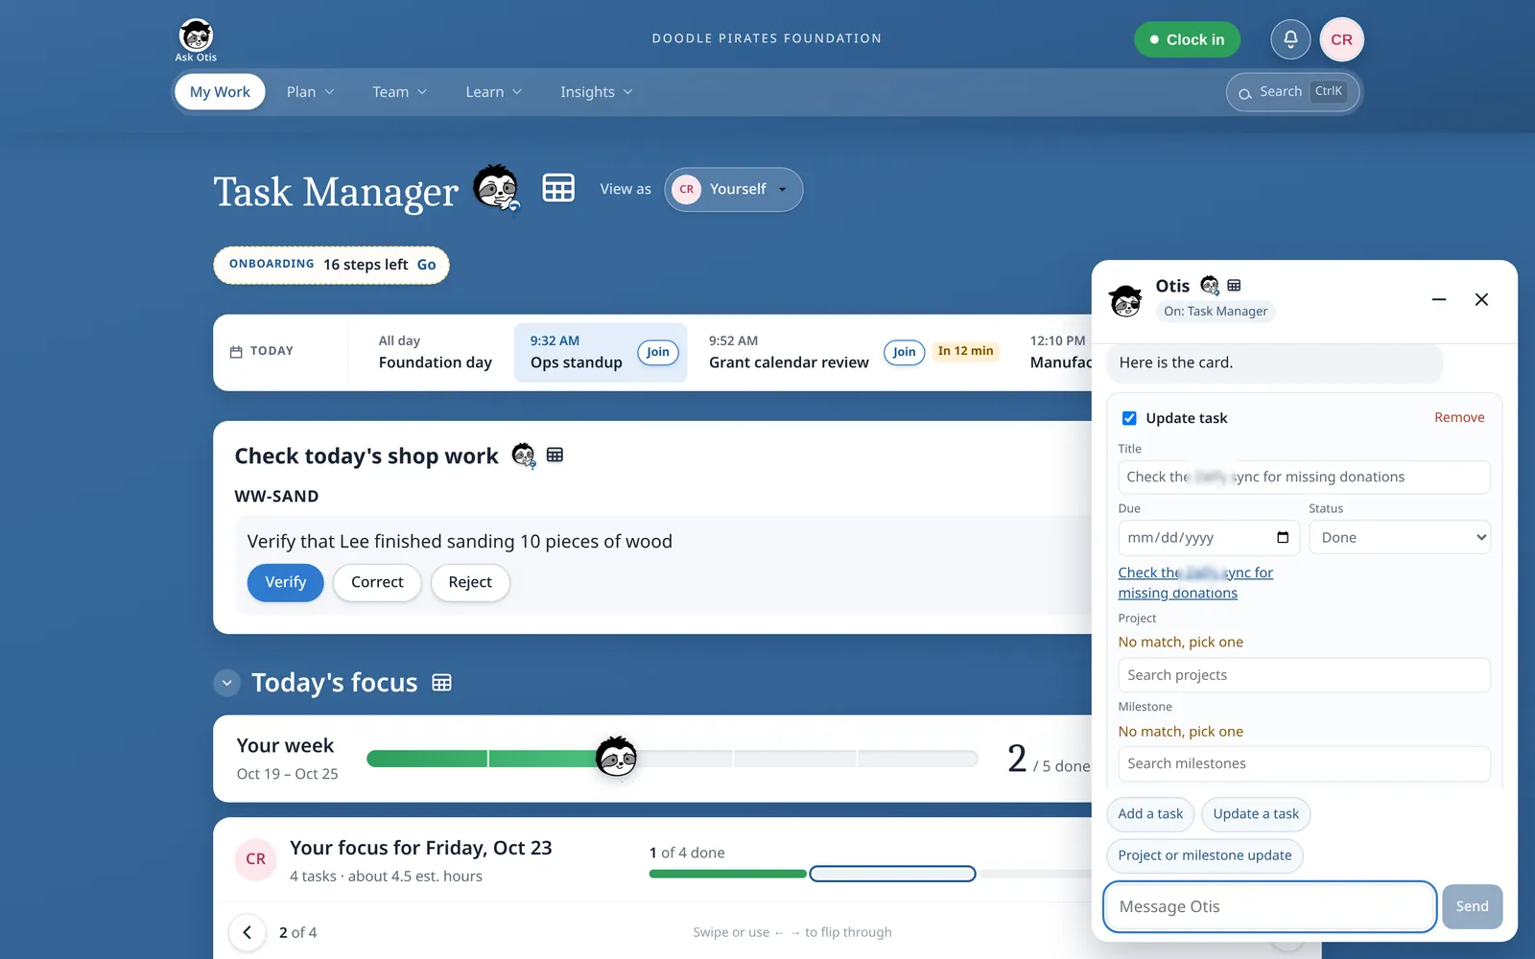Click table icon beside Check today's shop work

(555, 455)
